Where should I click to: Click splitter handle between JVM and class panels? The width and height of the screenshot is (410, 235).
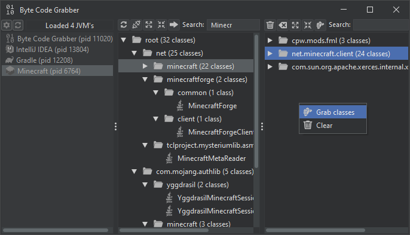(x=115, y=126)
